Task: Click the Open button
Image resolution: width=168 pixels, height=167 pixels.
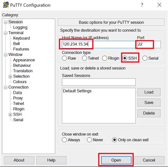Action: click(116, 160)
